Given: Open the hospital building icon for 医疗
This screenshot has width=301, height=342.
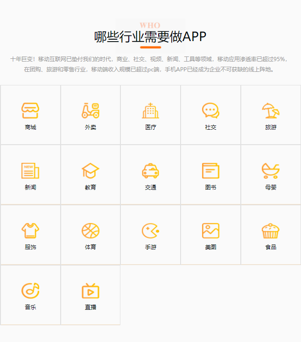Looking at the screenshot, I should pyautogui.click(x=150, y=111).
